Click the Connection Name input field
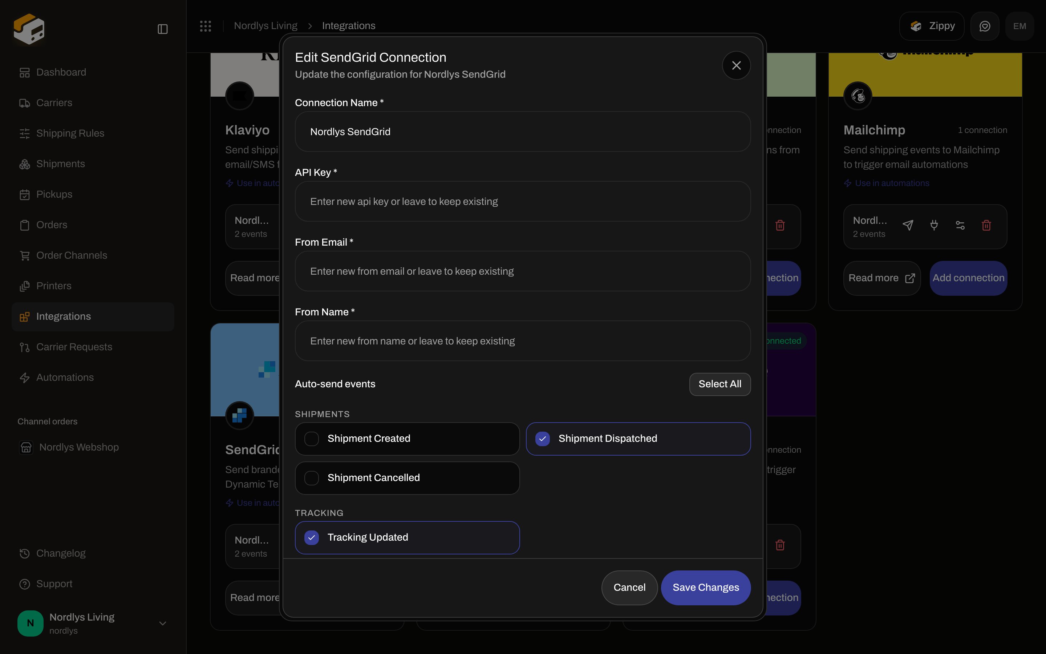 (523, 132)
